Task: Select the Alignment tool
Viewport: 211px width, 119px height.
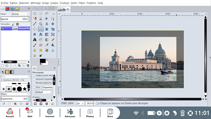Action: tap(35, 29)
